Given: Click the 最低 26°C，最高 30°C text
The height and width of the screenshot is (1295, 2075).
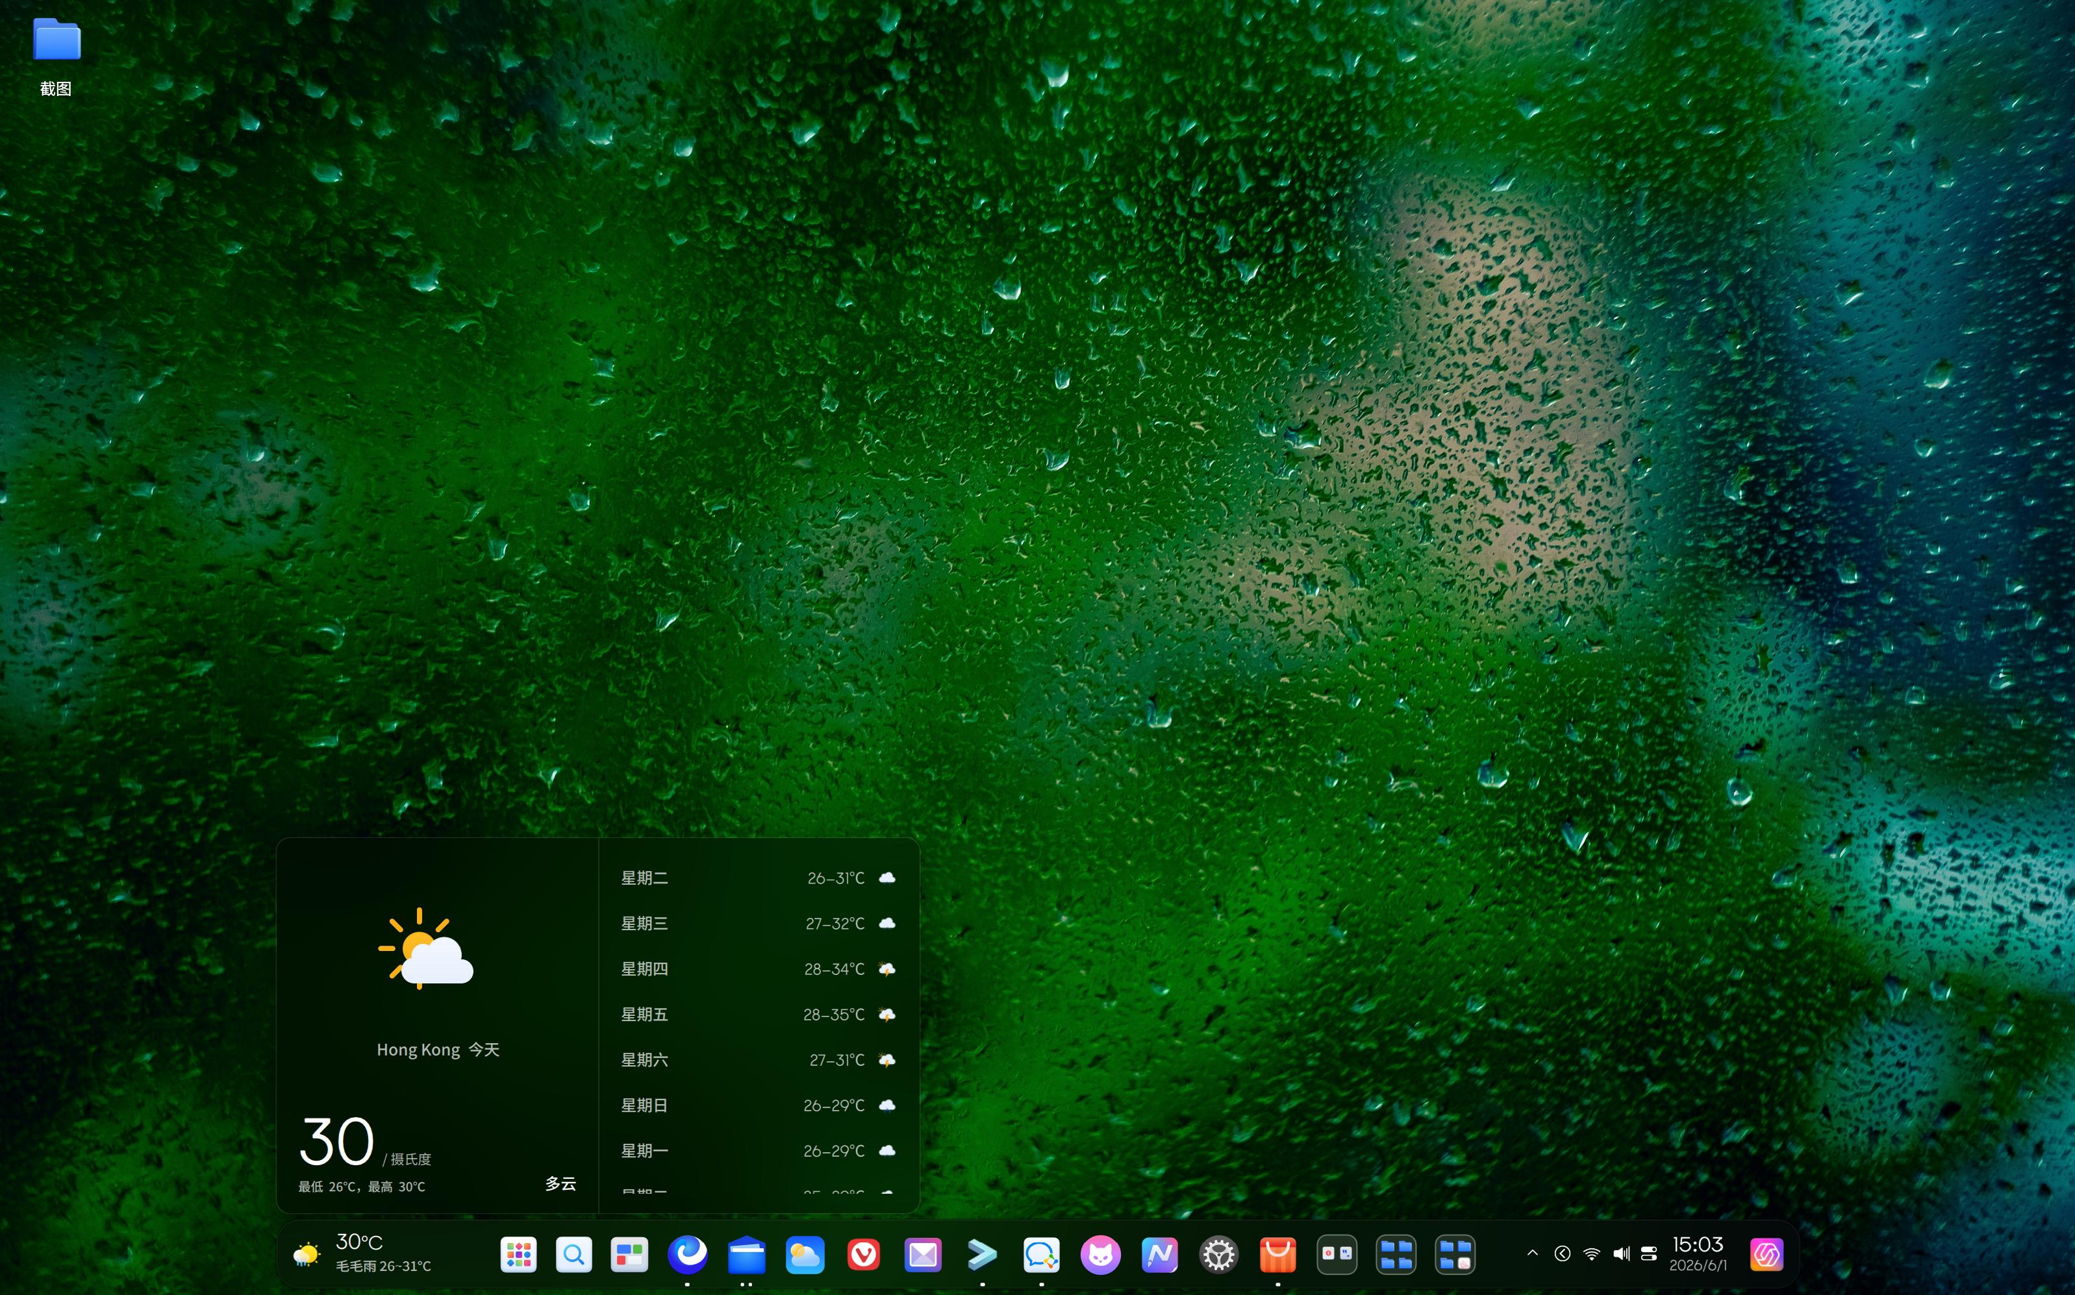Looking at the screenshot, I should 362,1187.
